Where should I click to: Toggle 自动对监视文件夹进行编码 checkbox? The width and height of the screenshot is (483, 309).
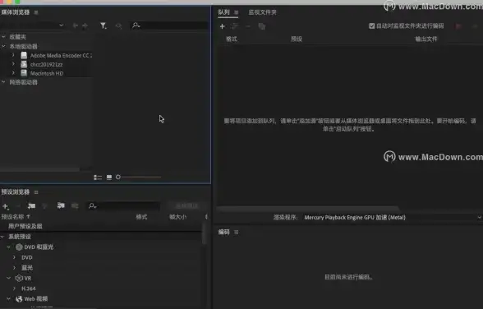click(x=372, y=25)
